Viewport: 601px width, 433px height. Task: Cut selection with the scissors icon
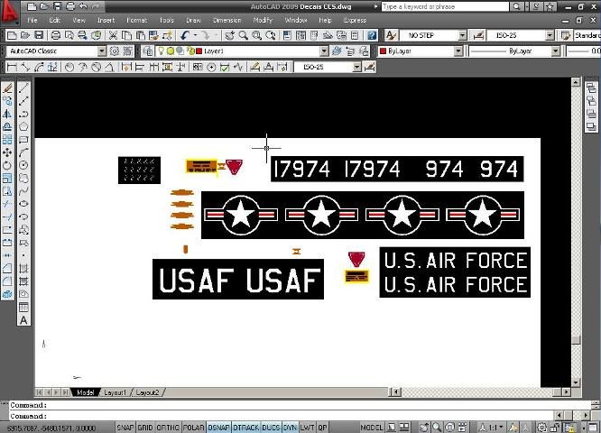113,36
